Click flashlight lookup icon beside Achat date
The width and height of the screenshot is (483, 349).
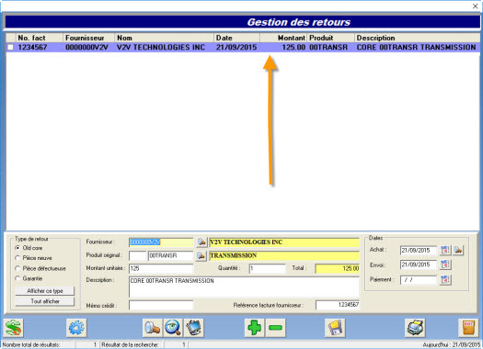pyautogui.click(x=458, y=251)
